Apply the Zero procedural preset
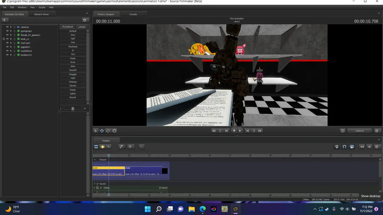 (x=73, y=35)
